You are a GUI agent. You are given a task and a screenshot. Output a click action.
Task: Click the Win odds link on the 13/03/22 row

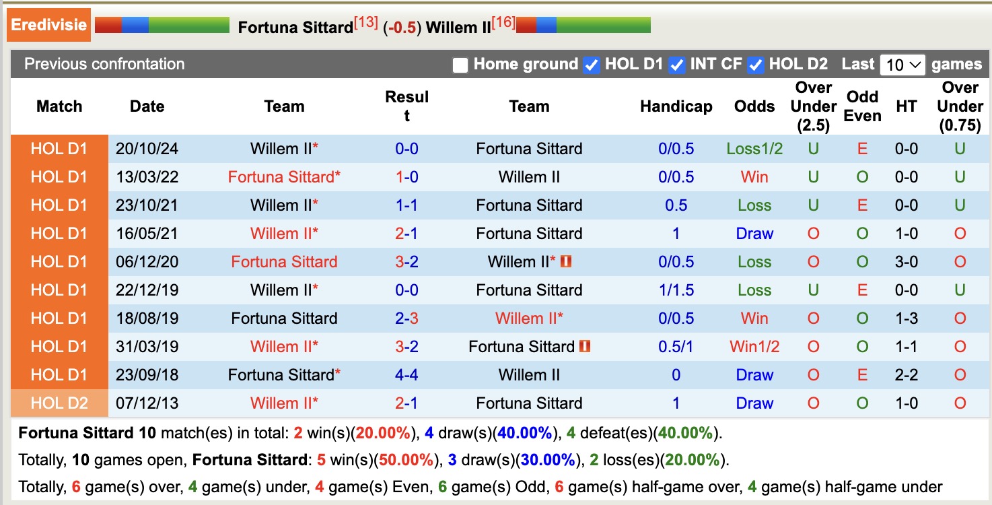pyautogui.click(x=754, y=176)
